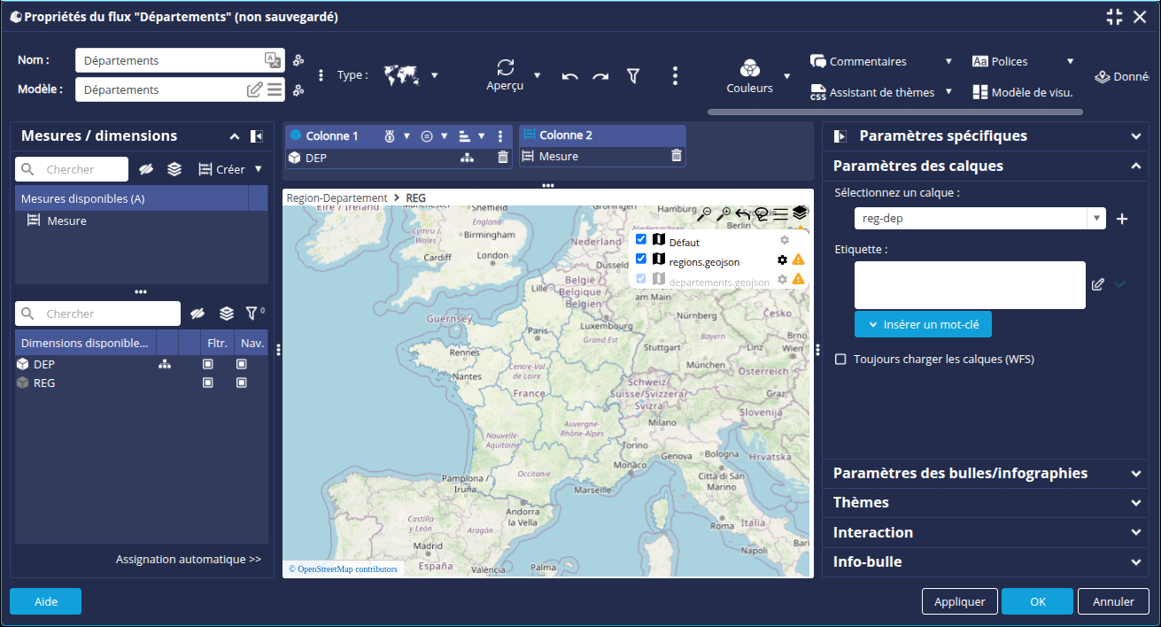Delete the DEP dimension from Colonne 1

(503, 158)
